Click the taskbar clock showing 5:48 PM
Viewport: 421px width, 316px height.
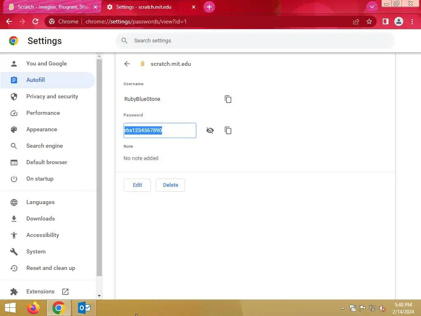point(403,308)
